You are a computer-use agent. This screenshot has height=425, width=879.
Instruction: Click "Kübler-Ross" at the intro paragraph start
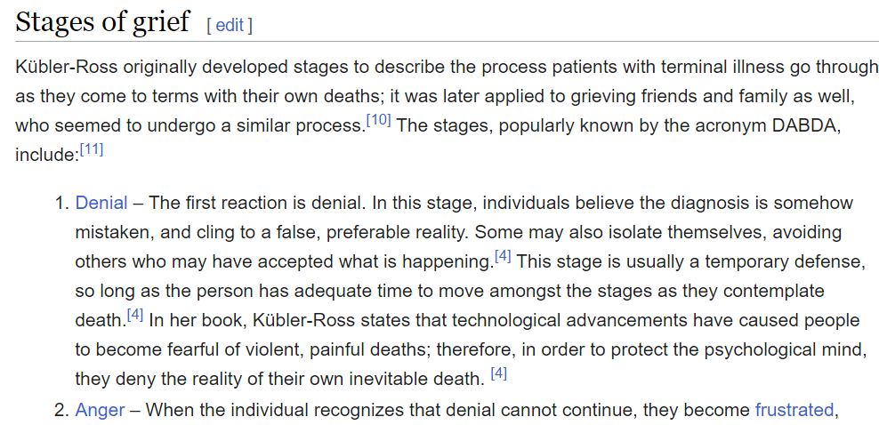(66, 68)
